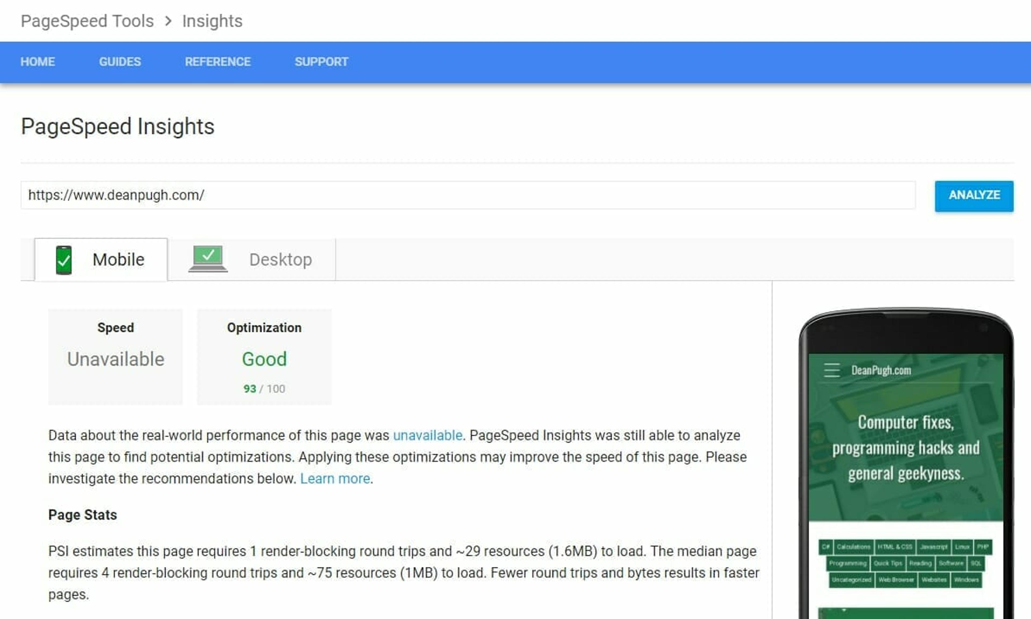Image resolution: width=1031 pixels, height=619 pixels.
Task: Click the Mobile tab icon (green checkmark)
Action: point(64,259)
